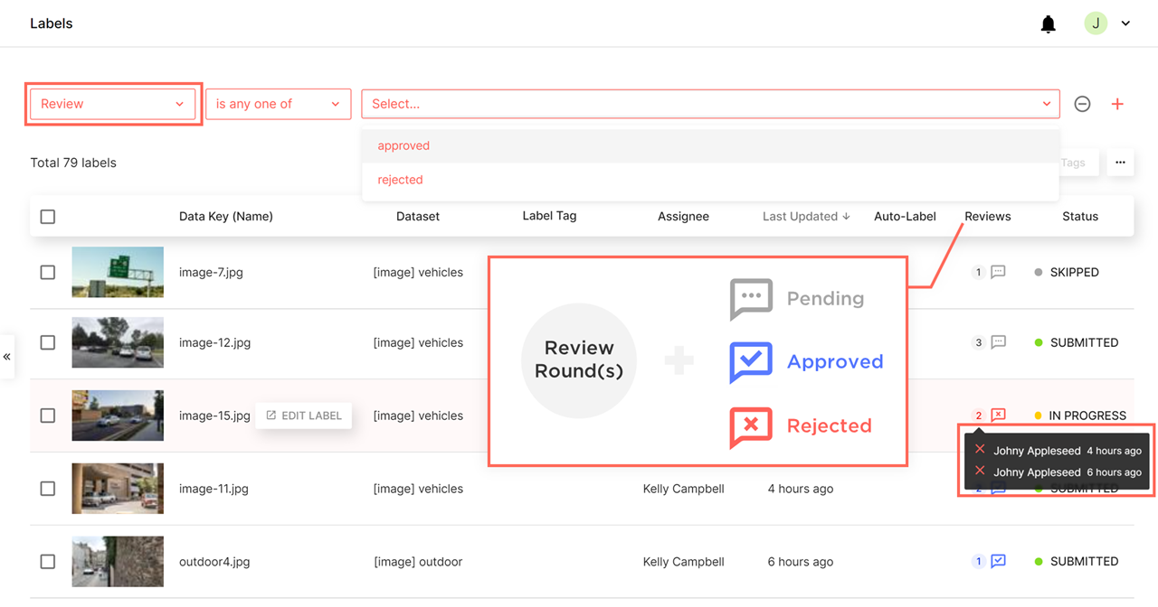Click the Assignee column header

[x=683, y=217]
